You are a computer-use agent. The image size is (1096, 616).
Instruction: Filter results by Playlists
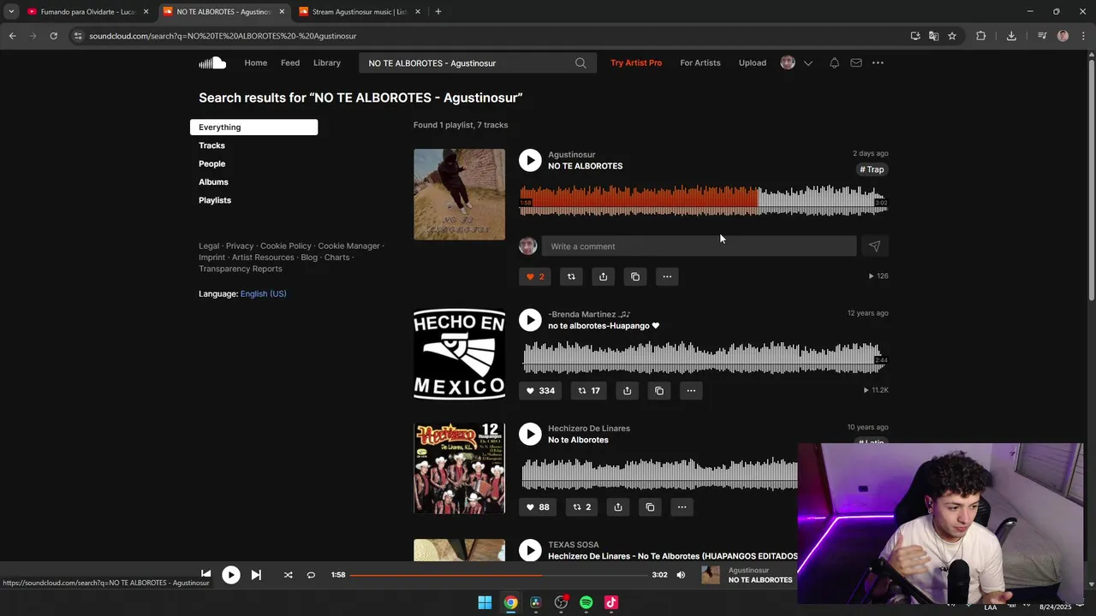pyautogui.click(x=215, y=200)
